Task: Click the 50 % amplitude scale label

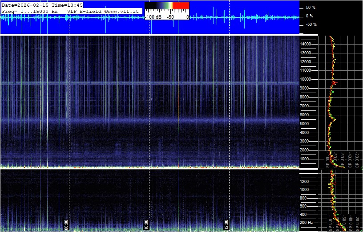Action: (x=310, y=8)
